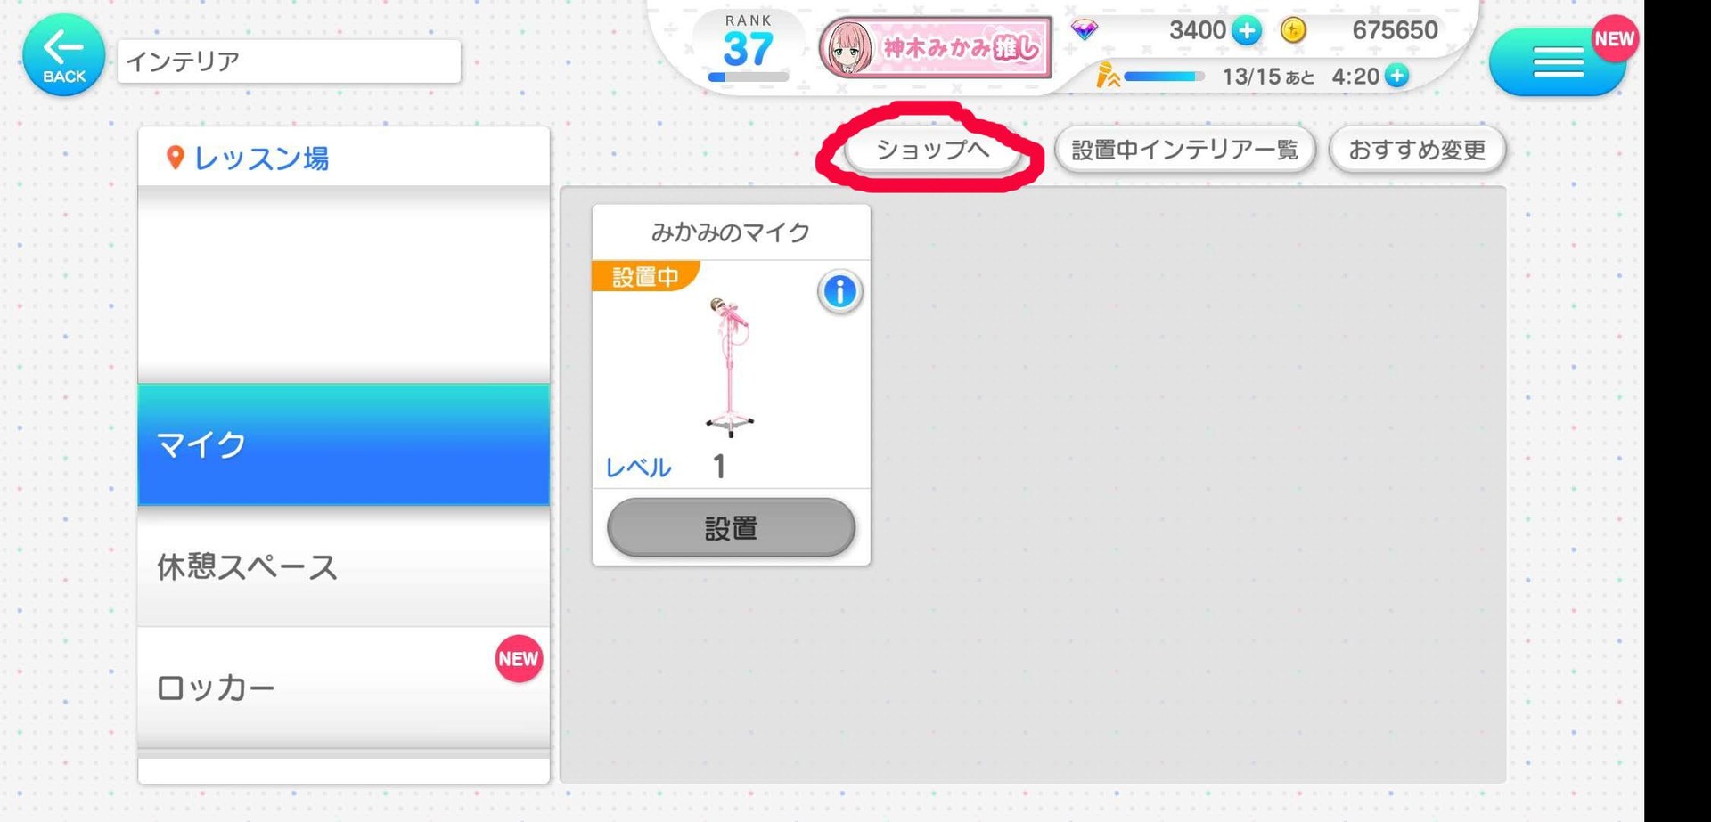
Task: Click the stamina progress bar
Action: [x=1164, y=77]
